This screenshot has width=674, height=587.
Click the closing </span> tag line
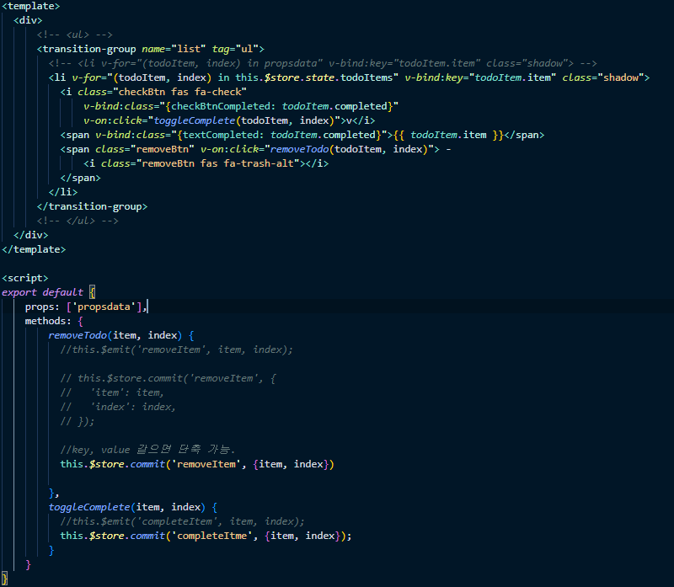click(80, 178)
